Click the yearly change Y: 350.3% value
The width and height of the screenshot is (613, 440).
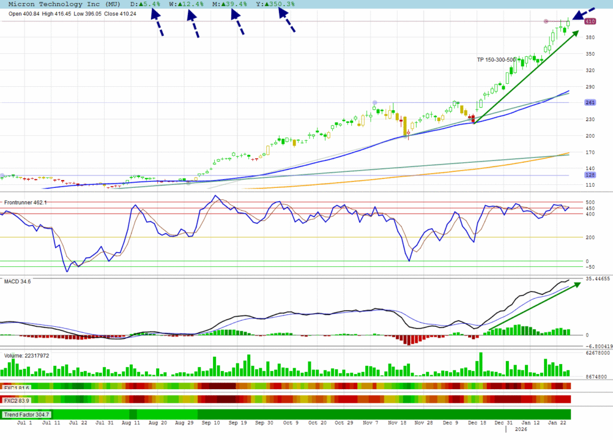(275, 4)
